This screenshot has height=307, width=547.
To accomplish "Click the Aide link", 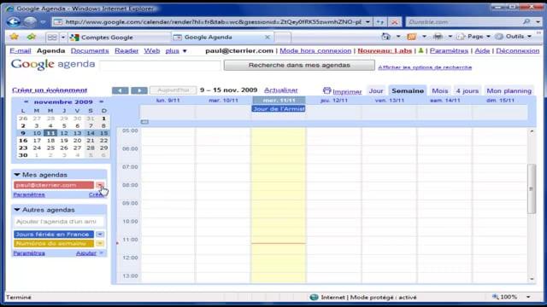I will pyautogui.click(x=482, y=51).
